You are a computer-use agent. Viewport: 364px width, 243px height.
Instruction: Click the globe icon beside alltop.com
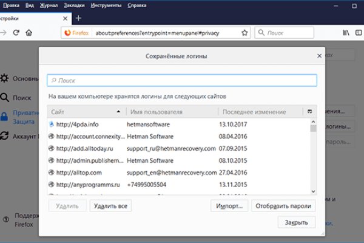coord(52,172)
